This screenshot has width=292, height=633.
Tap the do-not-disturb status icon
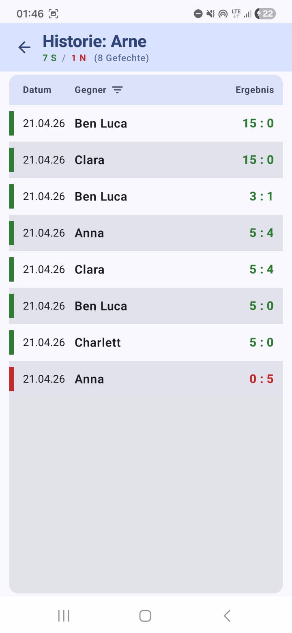click(x=198, y=14)
